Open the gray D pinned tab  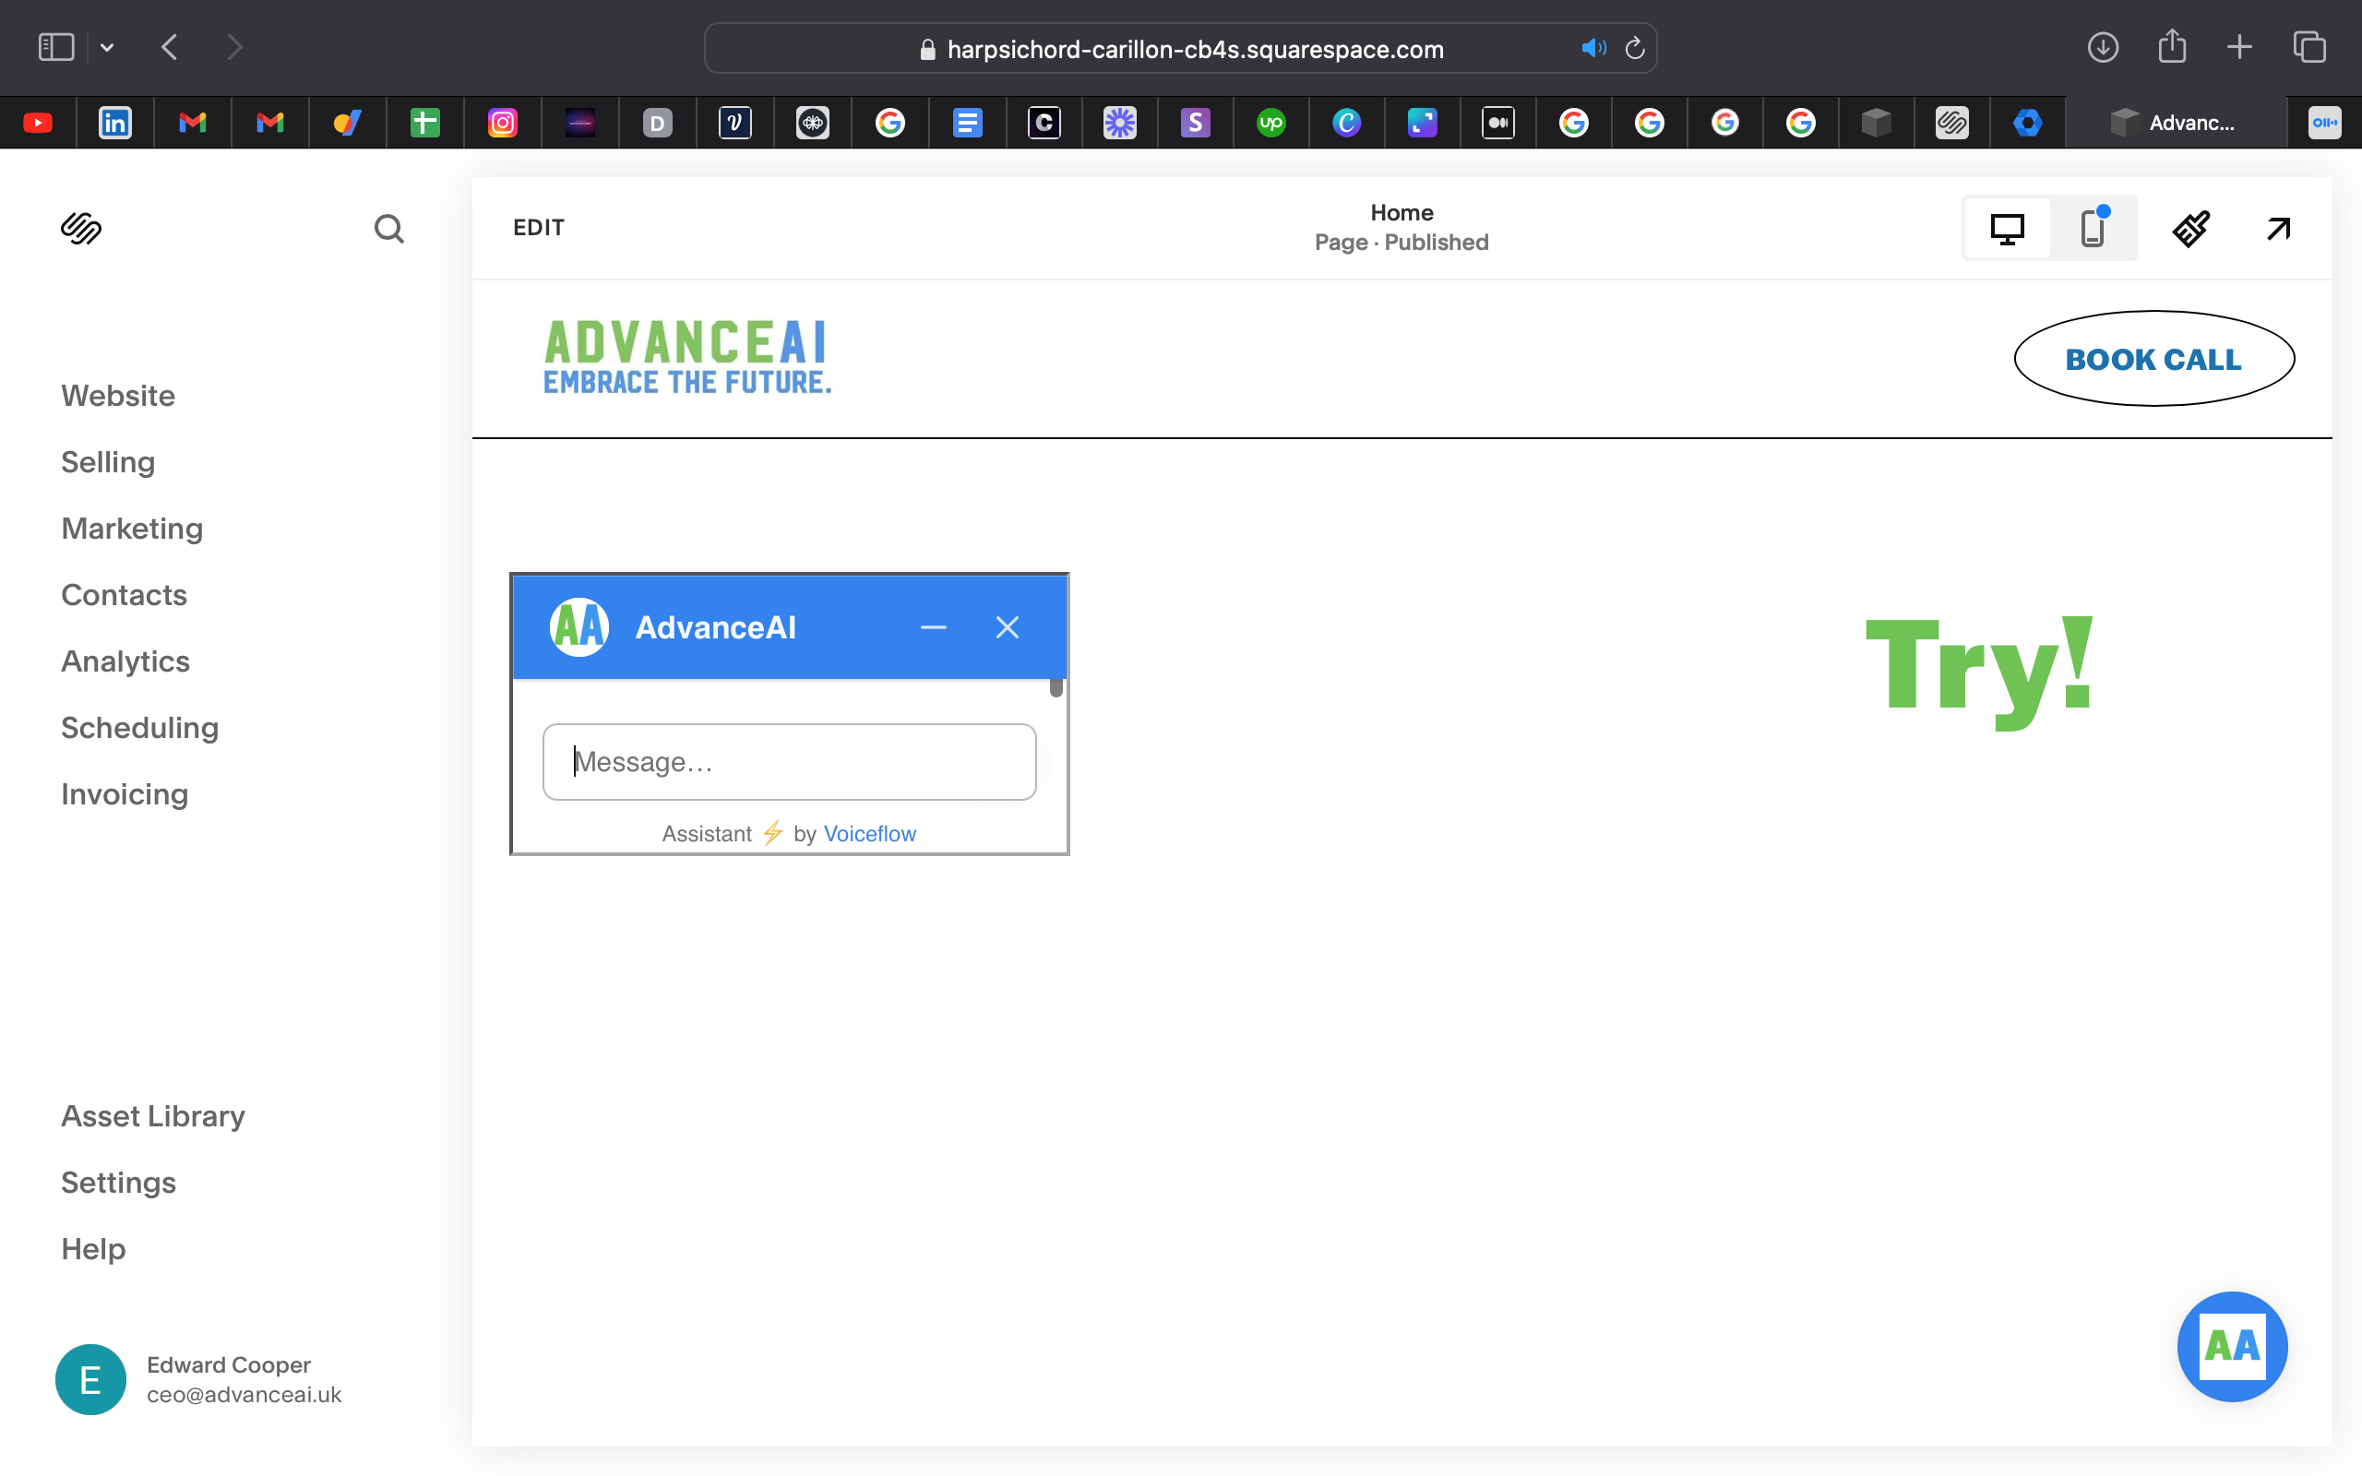(x=658, y=123)
